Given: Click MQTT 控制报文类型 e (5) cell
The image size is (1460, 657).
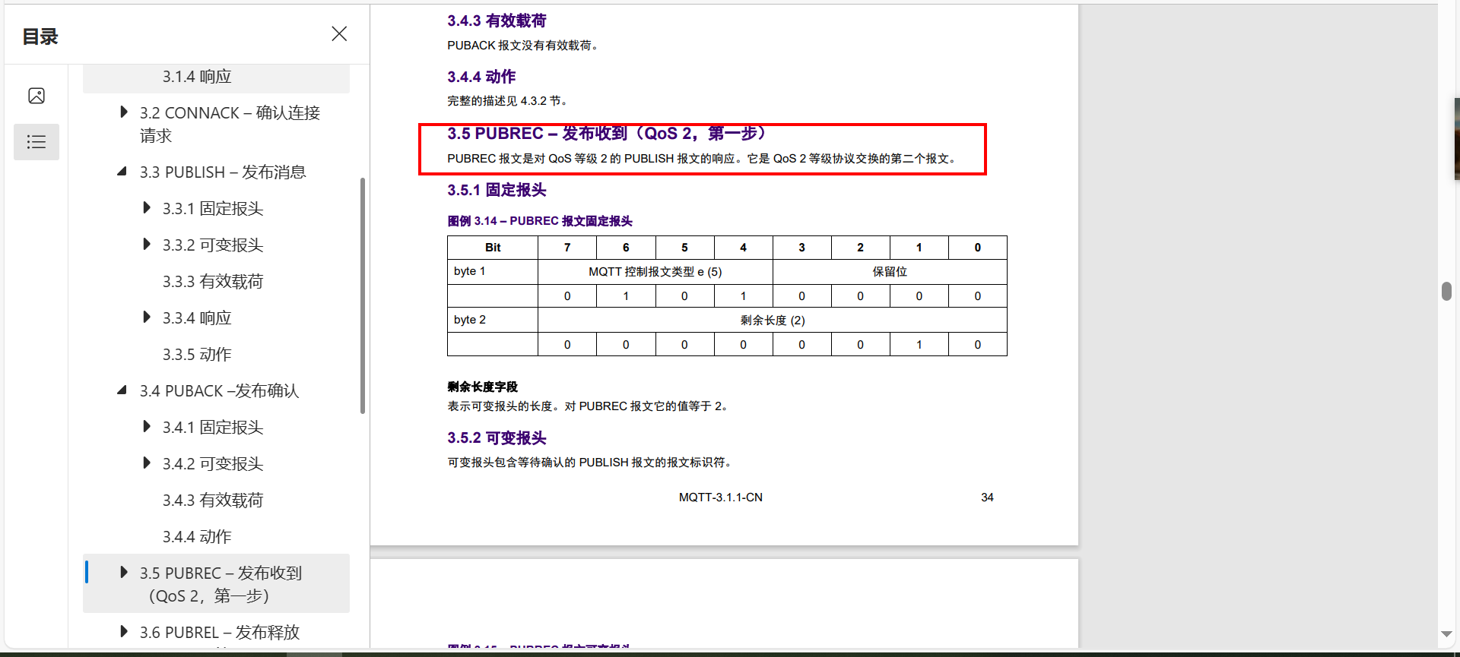Looking at the screenshot, I should point(655,272).
